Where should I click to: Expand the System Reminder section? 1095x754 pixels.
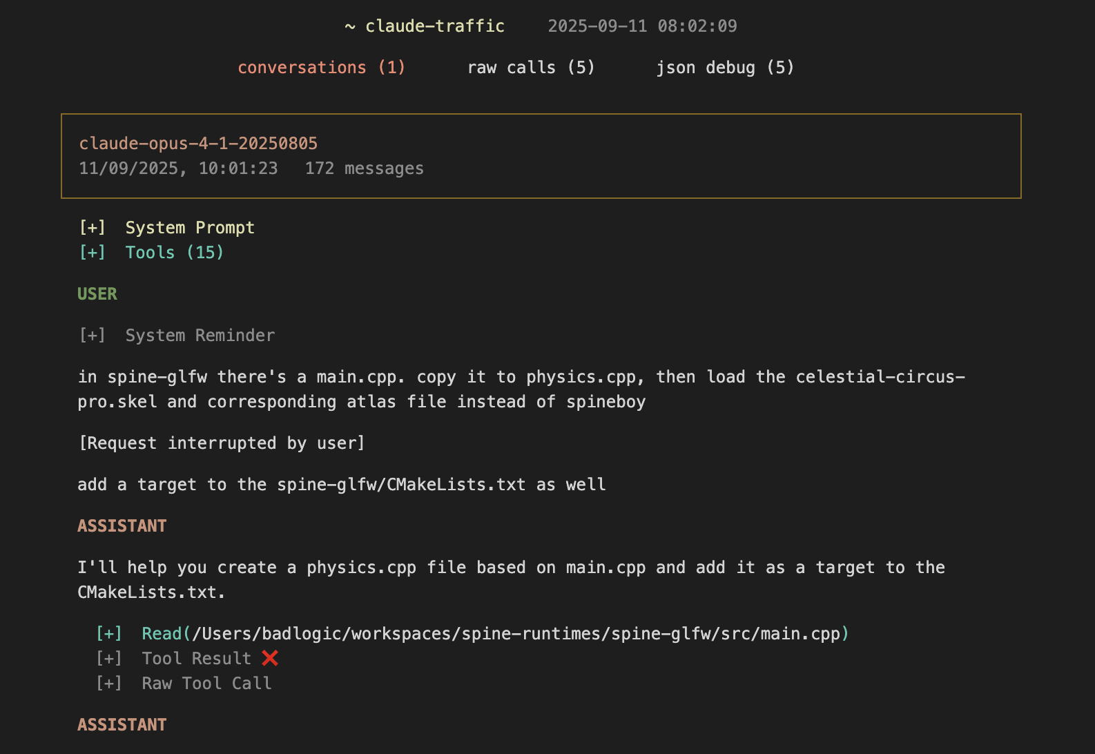pos(177,336)
